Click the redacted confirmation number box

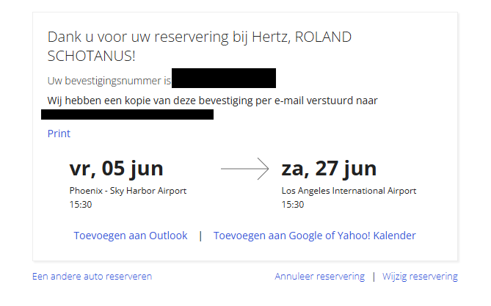(224, 79)
